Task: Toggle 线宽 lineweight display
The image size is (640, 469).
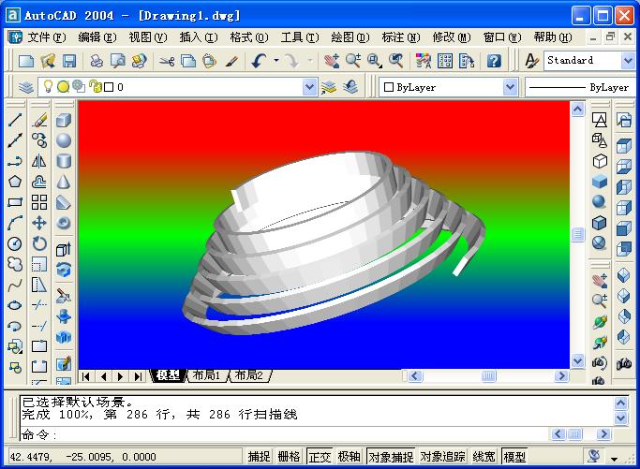Action: point(484,456)
